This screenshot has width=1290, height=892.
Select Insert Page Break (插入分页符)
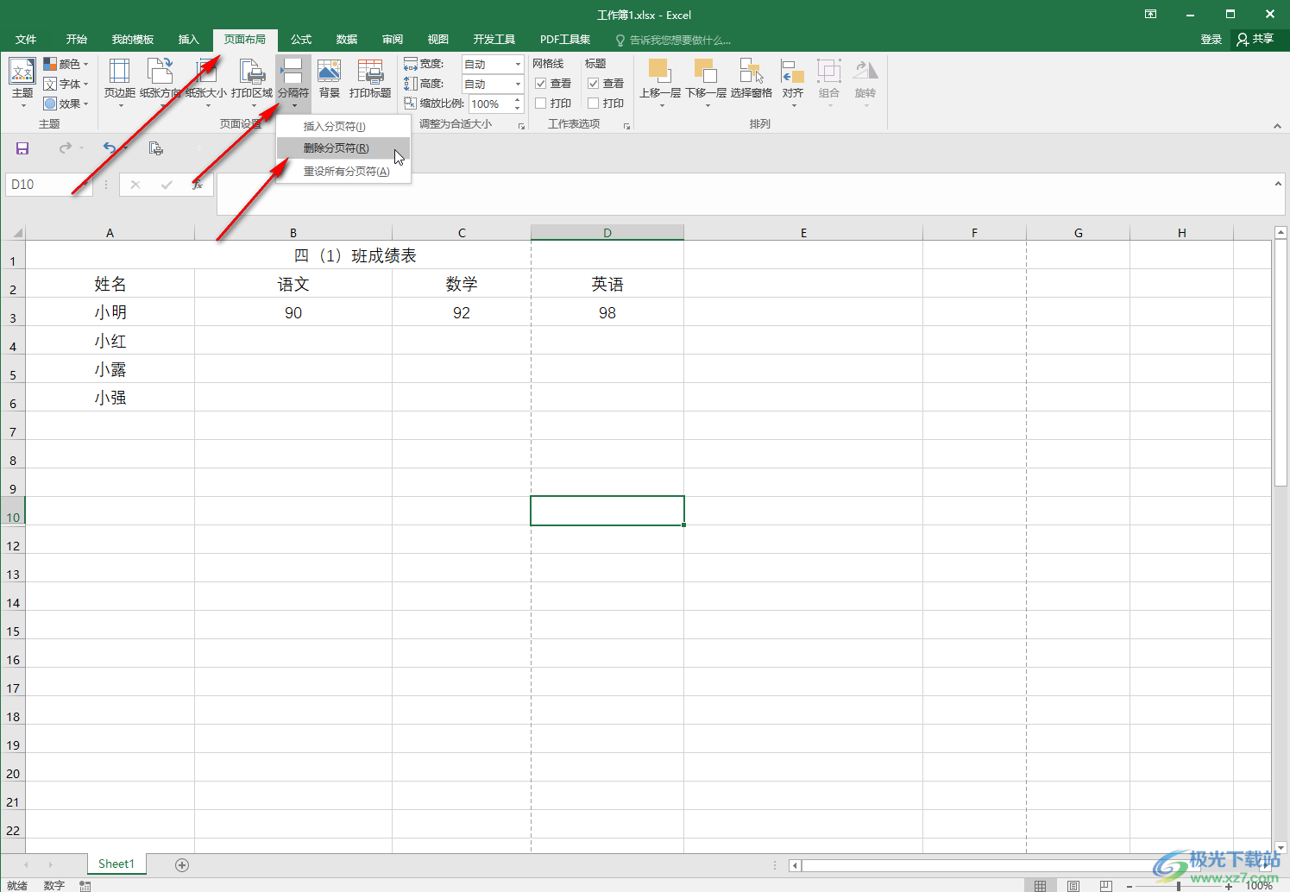coord(343,126)
